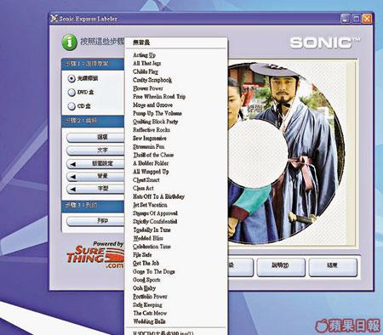
Task: Choose The Cats Meow background
Action: [176, 313]
